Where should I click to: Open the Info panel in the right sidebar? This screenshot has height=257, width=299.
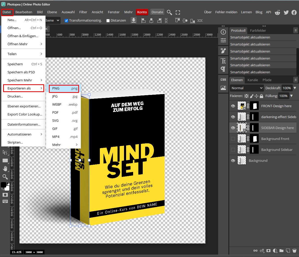[x=223, y=32]
